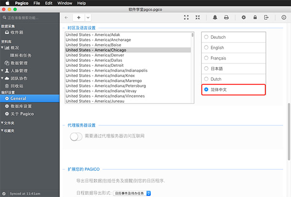Open 数据管理 in sidebar

coord(16,63)
